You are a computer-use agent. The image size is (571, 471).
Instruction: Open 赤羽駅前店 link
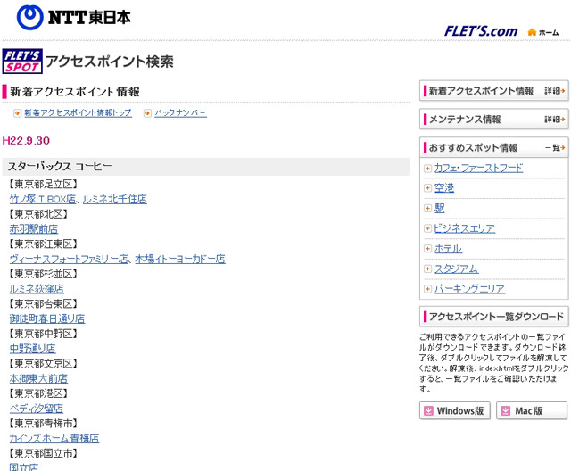34,229
